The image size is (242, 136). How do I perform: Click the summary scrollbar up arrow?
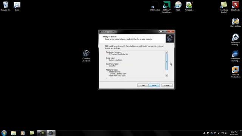[x=166, y=52]
